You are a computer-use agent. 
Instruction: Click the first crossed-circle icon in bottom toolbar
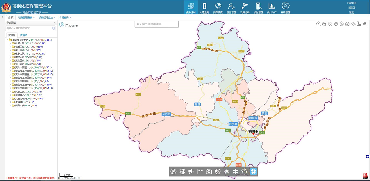point(173,171)
